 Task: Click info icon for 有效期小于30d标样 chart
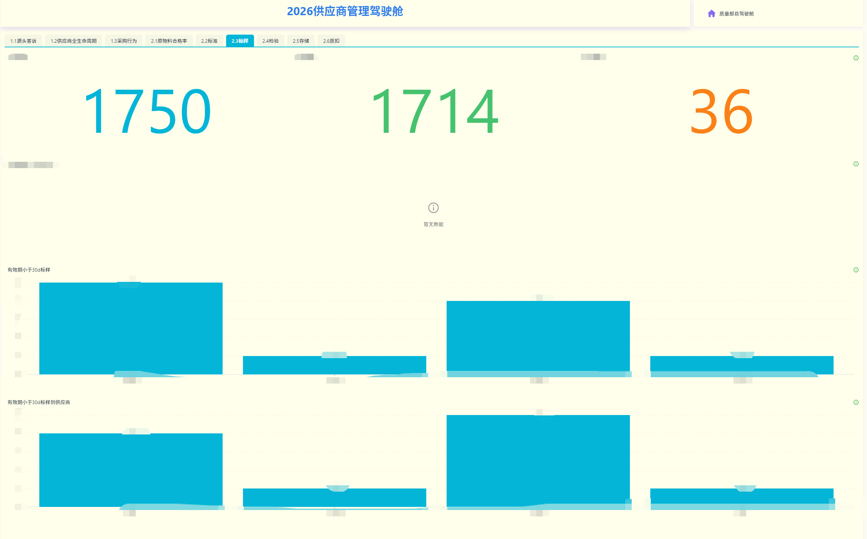(856, 270)
